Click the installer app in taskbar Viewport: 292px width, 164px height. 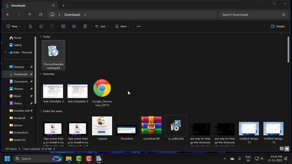pyautogui.click(x=99, y=159)
